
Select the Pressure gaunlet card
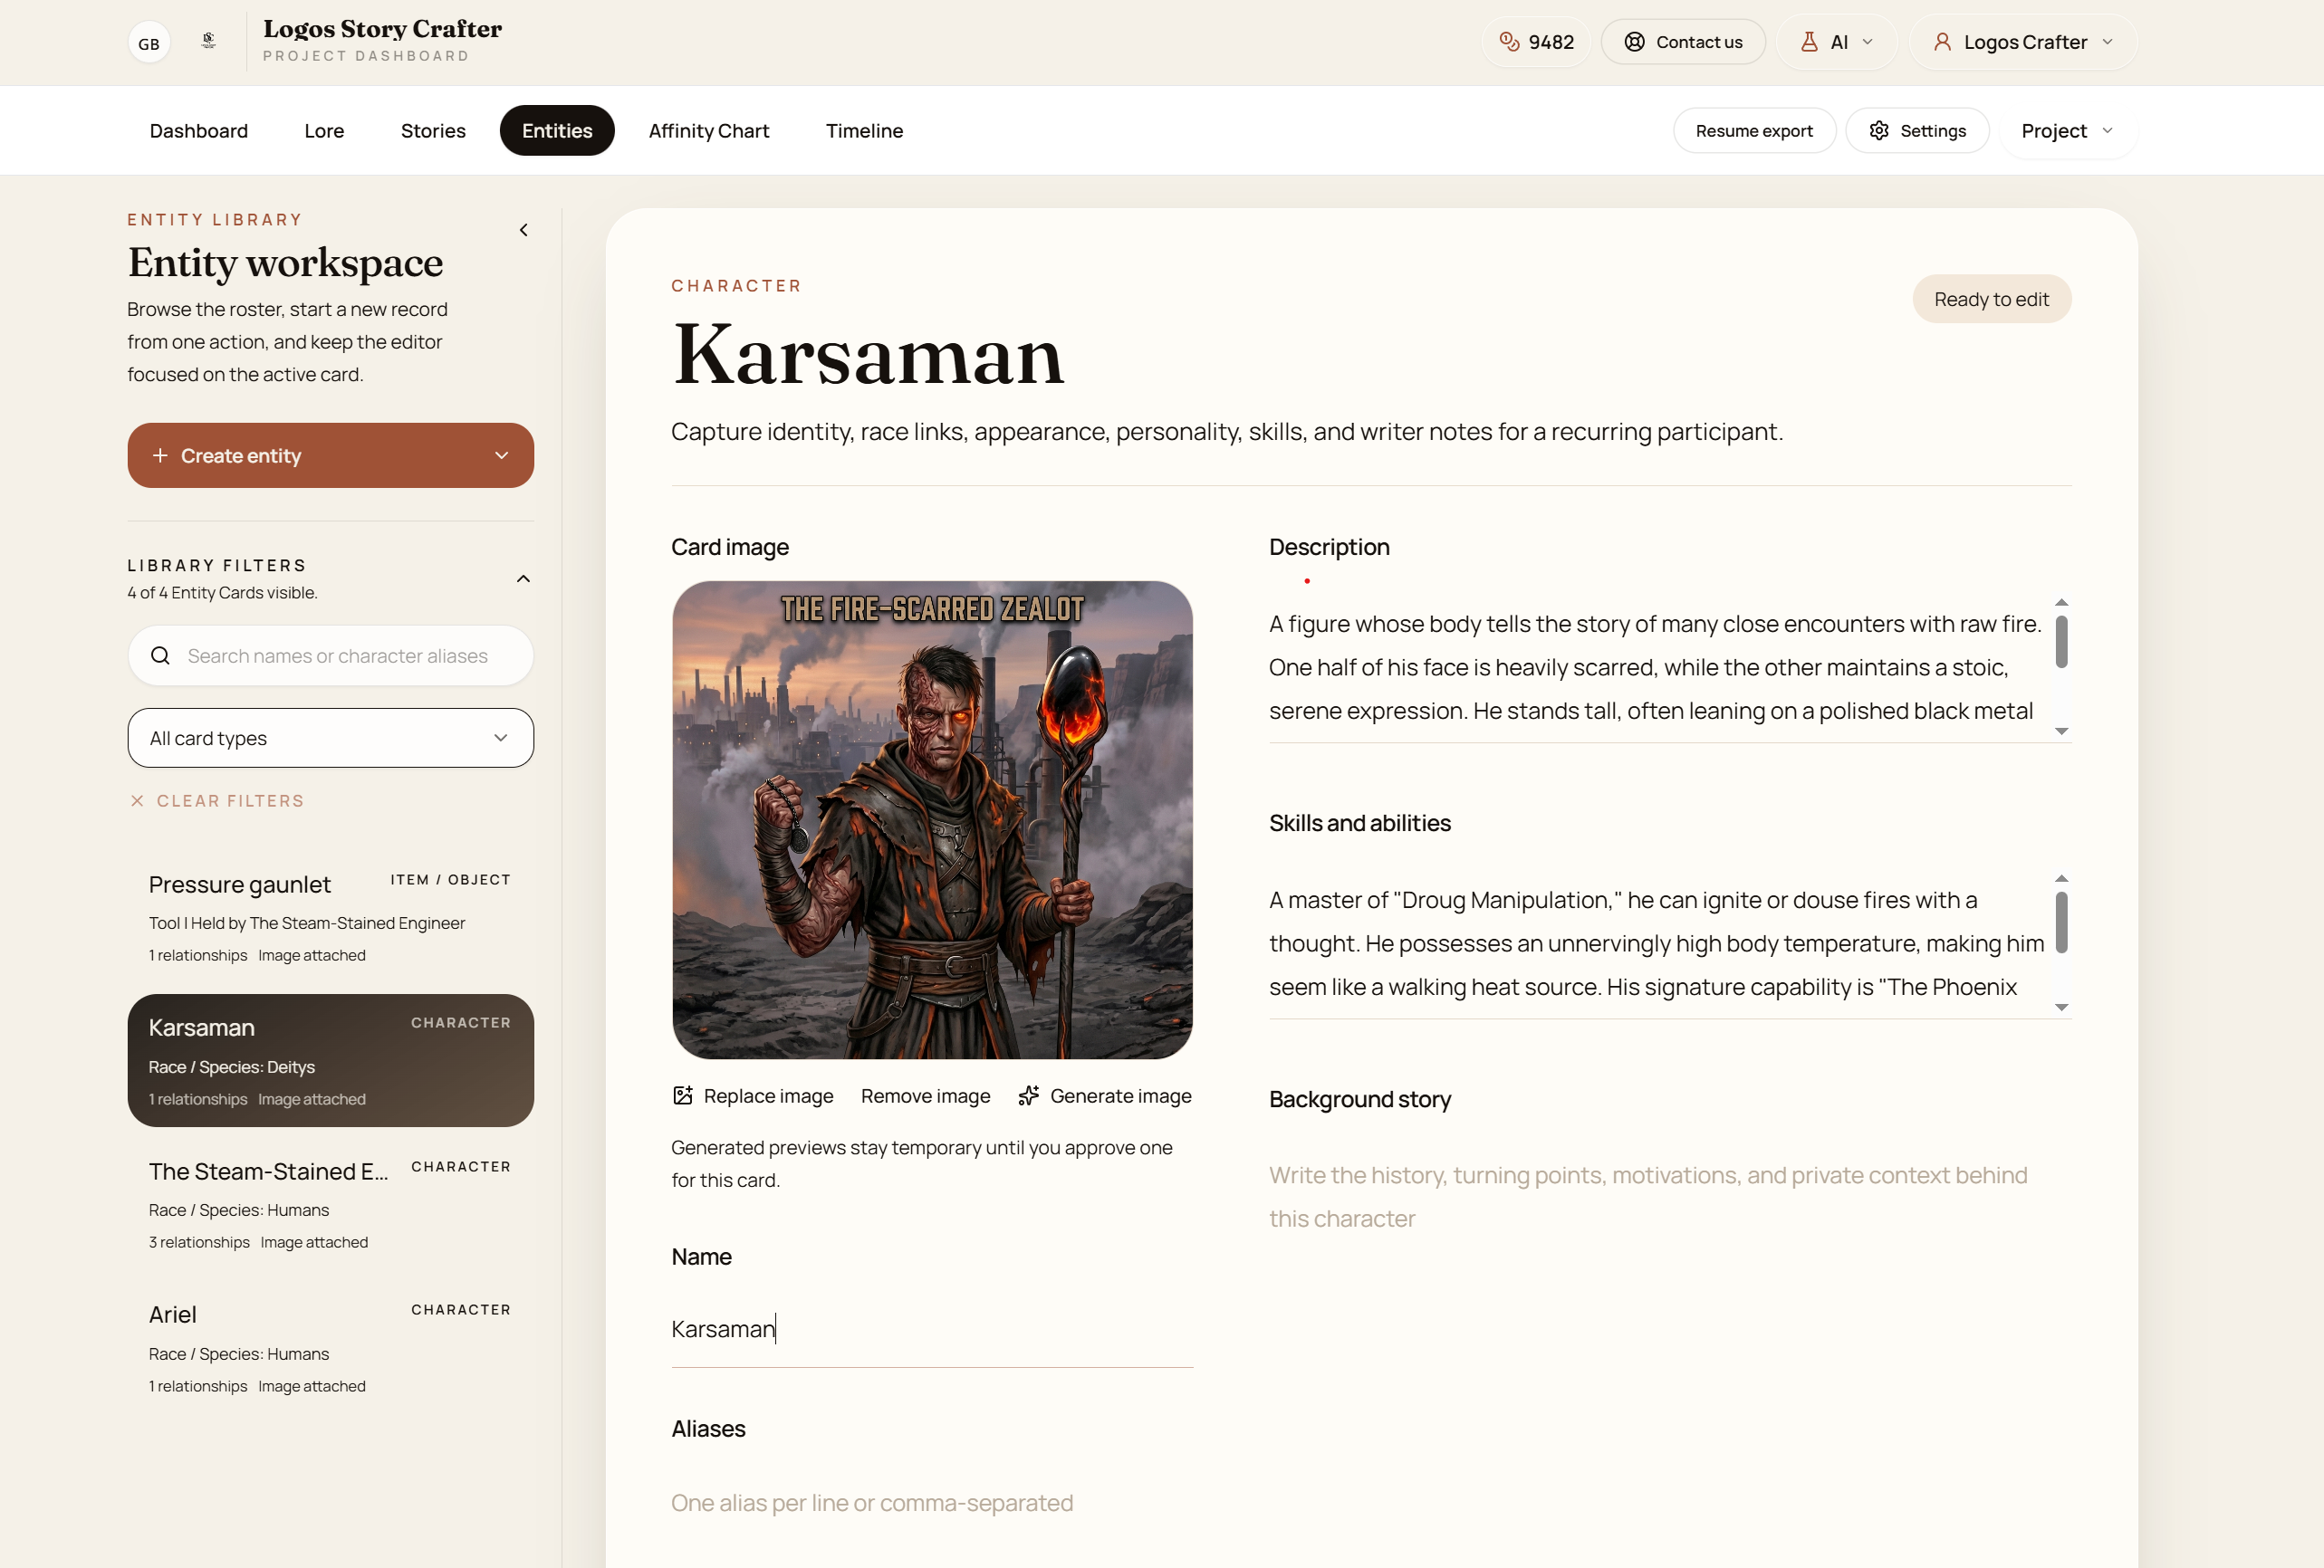point(331,917)
